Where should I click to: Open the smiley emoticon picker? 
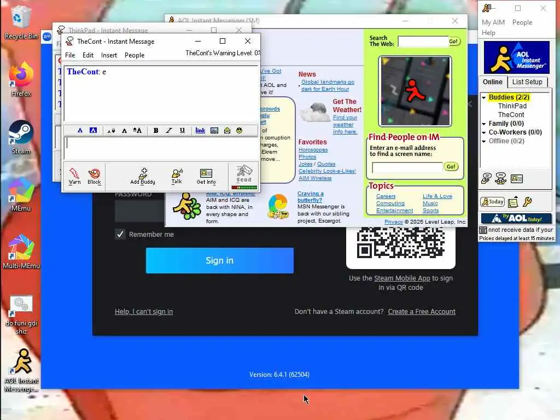coord(240,130)
